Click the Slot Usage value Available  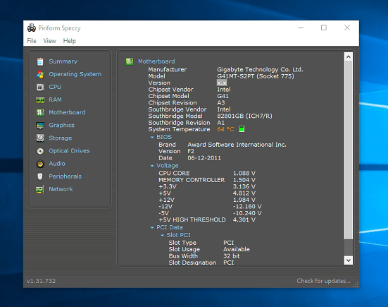point(237,249)
